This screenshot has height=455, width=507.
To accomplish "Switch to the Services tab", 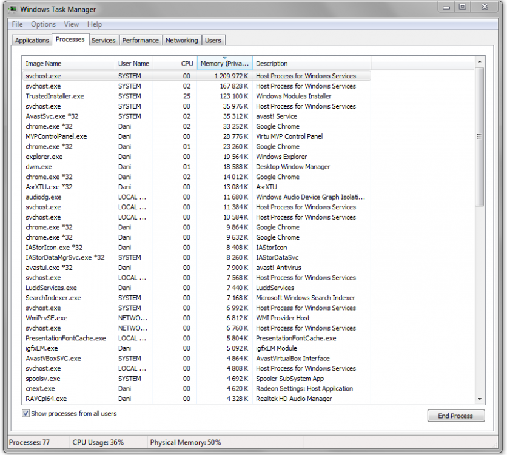I will click(104, 41).
